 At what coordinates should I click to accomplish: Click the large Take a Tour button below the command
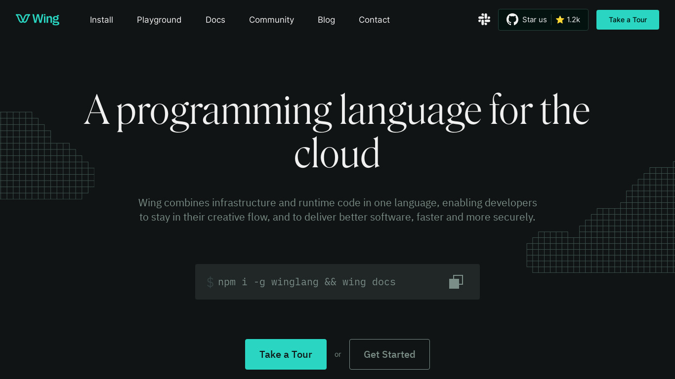[286, 354]
